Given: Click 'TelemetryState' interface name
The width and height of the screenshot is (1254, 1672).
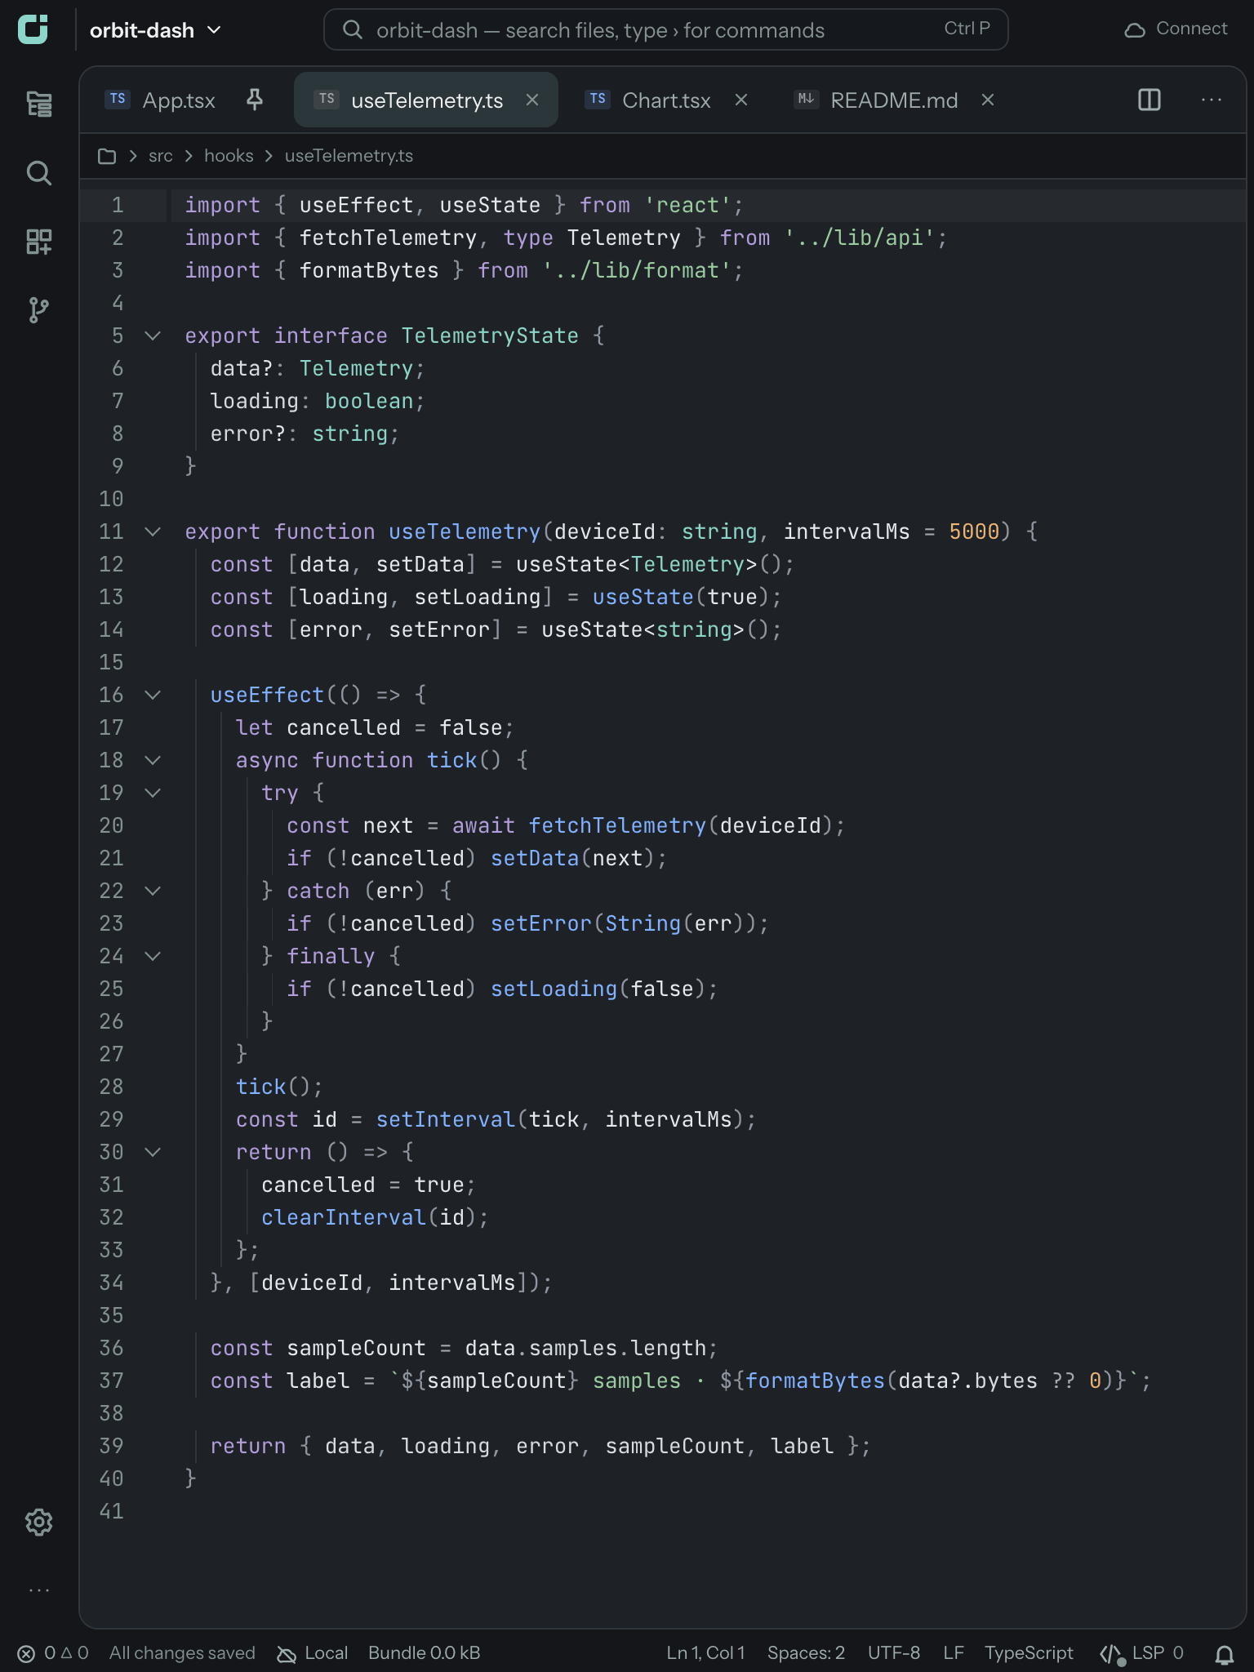Looking at the screenshot, I should click(x=490, y=336).
